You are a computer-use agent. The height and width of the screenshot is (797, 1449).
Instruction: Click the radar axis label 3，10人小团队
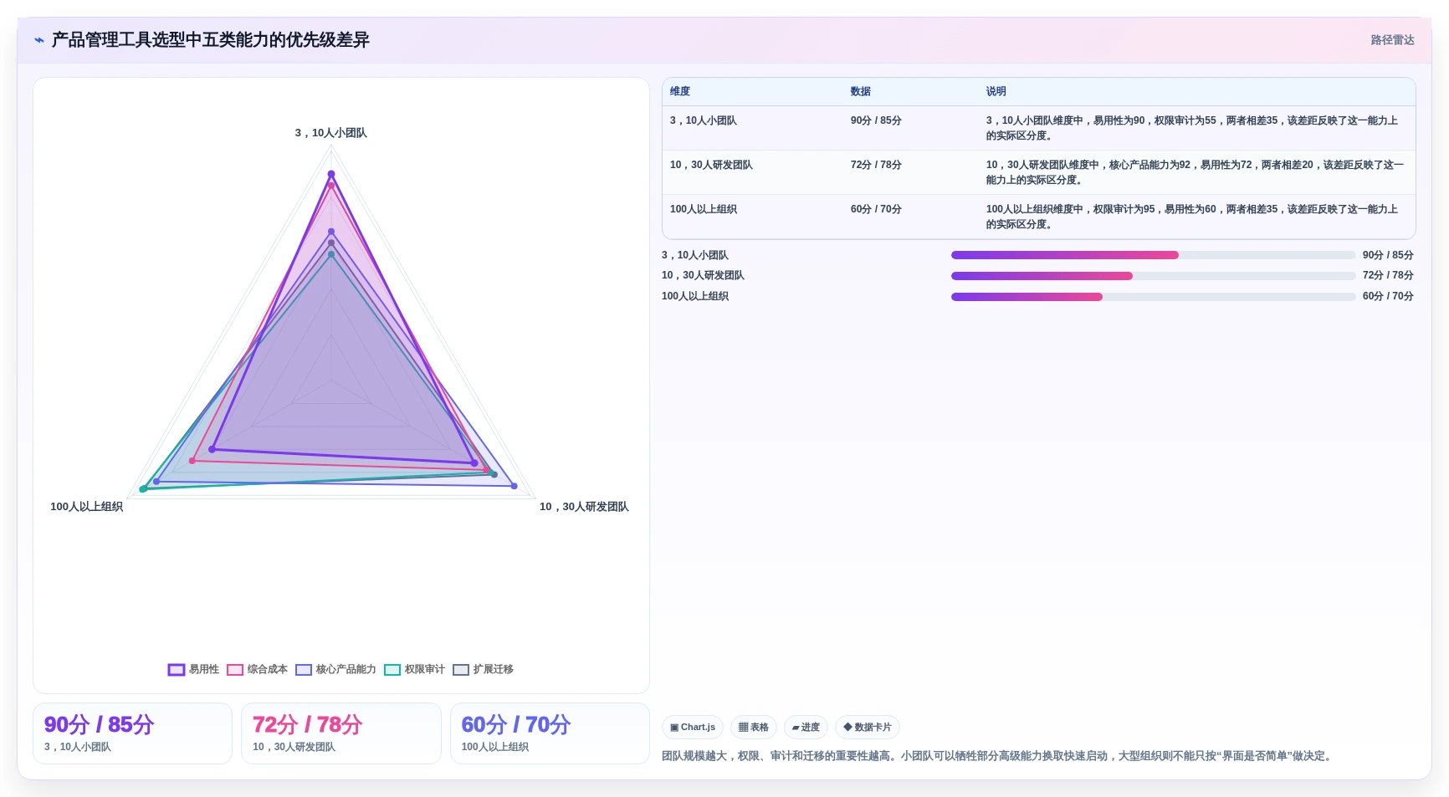[x=331, y=133]
